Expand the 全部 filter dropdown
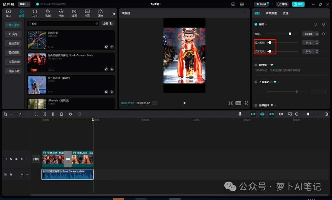 click(108, 23)
